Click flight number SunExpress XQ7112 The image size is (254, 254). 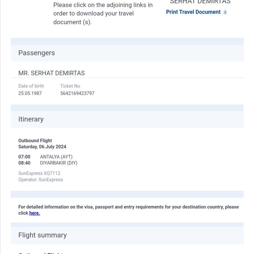(x=39, y=173)
